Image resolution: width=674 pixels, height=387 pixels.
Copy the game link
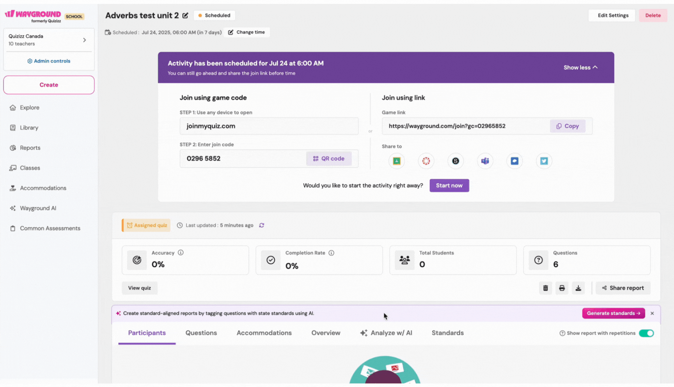coord(568,126)
